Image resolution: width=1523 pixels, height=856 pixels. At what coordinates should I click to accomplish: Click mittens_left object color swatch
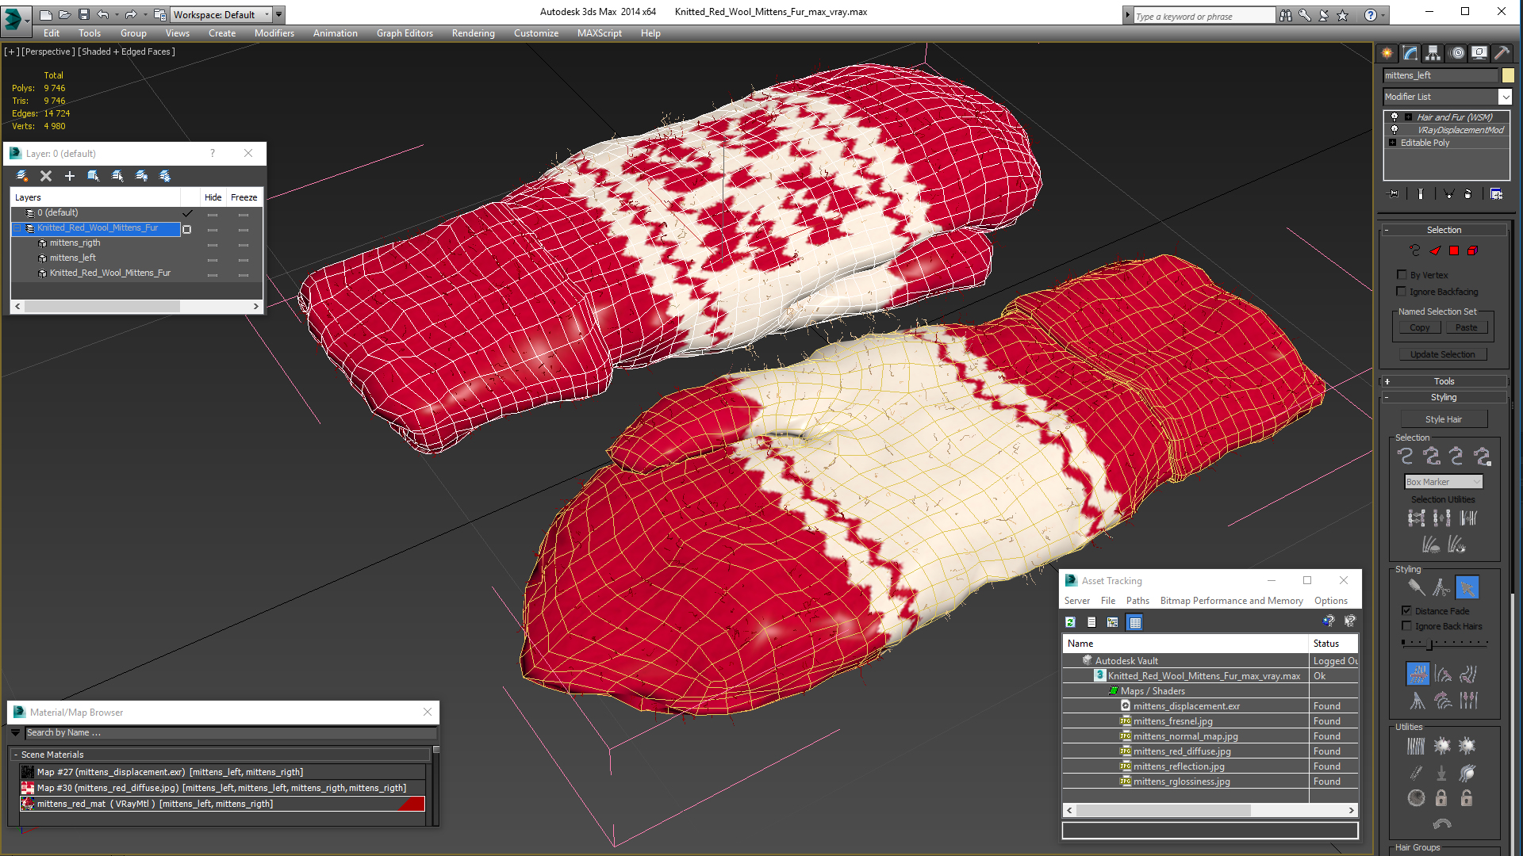tap(1508, 75)
